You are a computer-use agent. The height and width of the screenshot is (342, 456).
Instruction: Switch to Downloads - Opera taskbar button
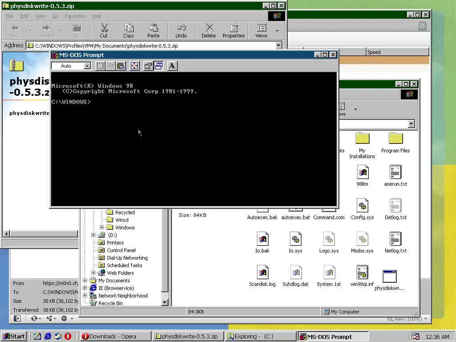coord(115,336)
